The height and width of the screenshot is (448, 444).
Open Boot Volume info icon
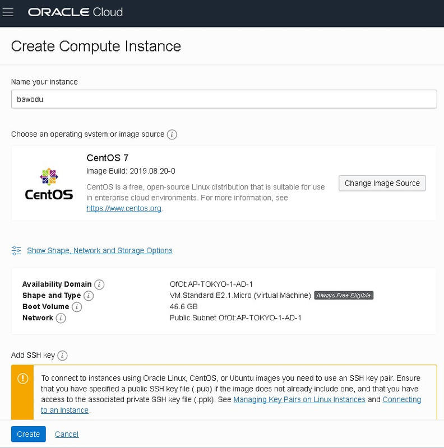coord(77,307)
